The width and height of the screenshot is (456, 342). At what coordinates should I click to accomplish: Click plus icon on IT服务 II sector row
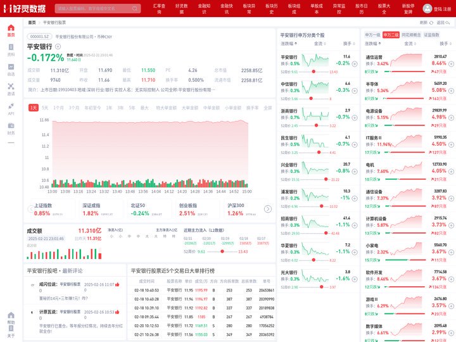(451, 144)
